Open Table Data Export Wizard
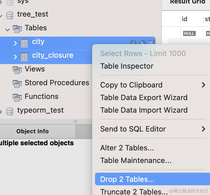The width and height of the screenshot is (210, 195). coord(144,98)
